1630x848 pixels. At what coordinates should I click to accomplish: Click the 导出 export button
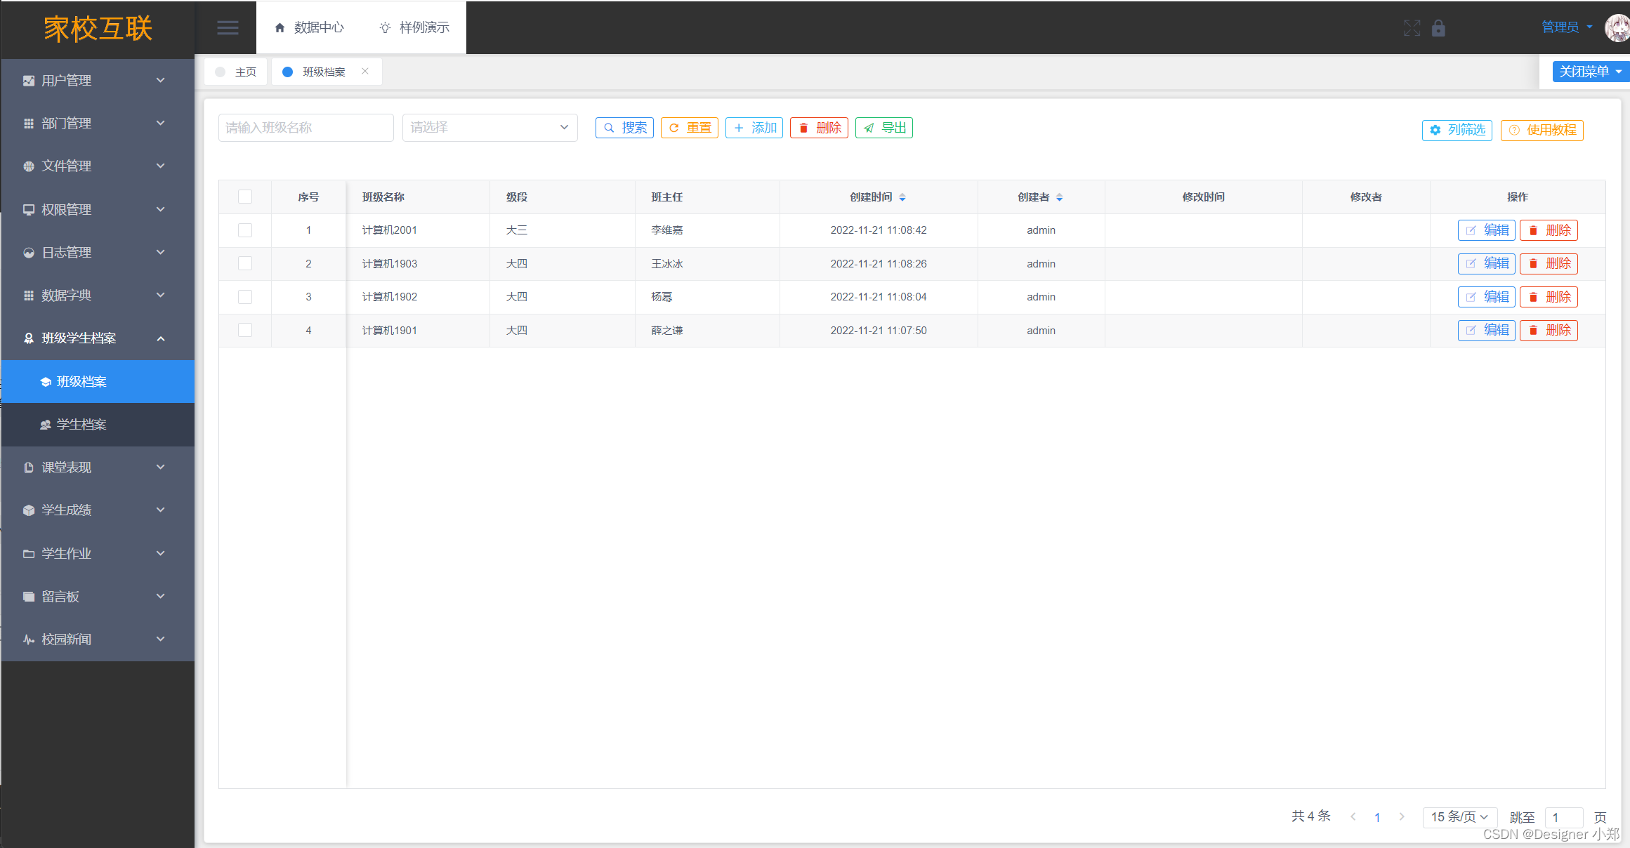(883, 128)
